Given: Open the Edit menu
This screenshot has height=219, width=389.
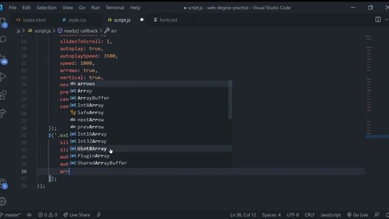Looking at the screenshot, I should [x=26, y=8].
